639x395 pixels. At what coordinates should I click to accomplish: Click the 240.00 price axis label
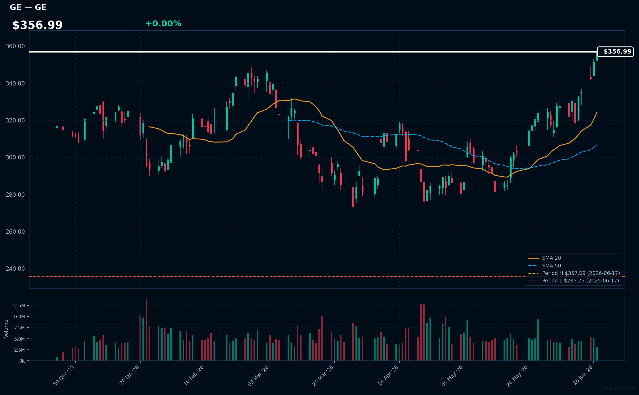pos(15,269)
